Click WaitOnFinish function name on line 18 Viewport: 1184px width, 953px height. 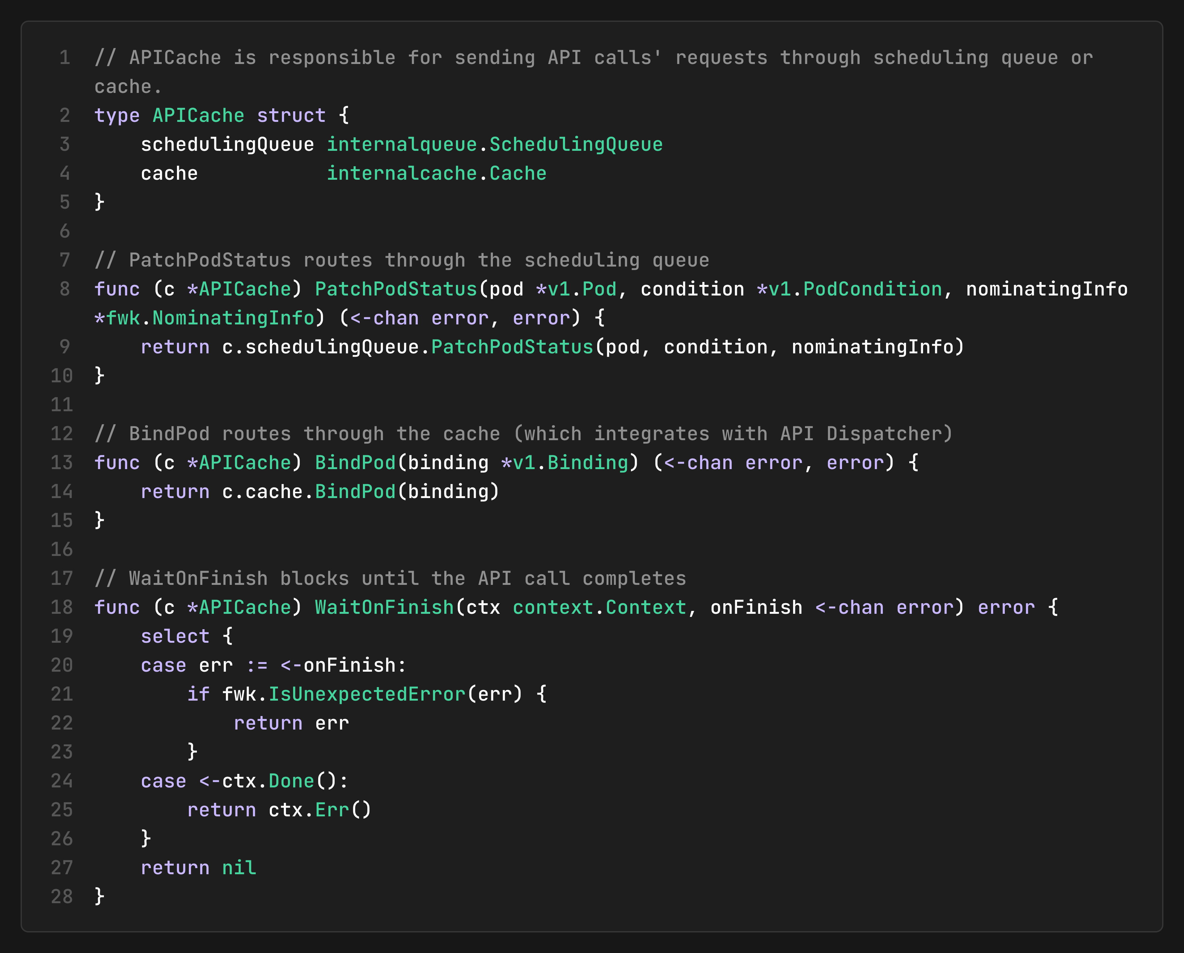384,608
